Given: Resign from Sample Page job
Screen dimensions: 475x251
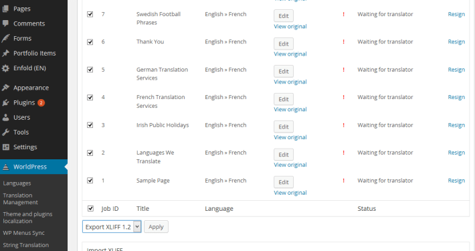Looking at the screenshot, I should pos(456,181).
